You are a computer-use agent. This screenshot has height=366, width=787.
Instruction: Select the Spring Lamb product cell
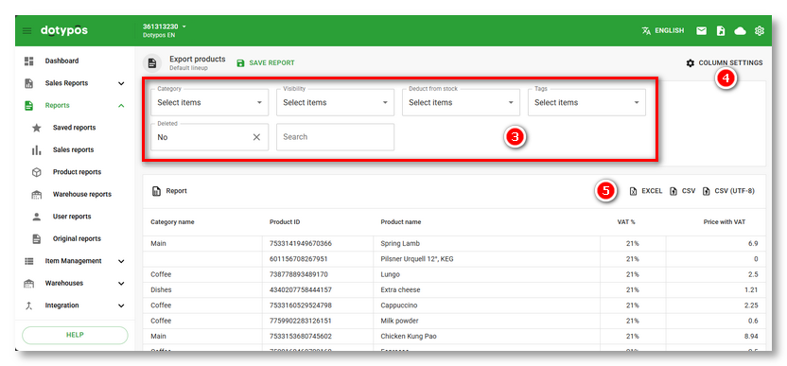(x=486, y=243)
